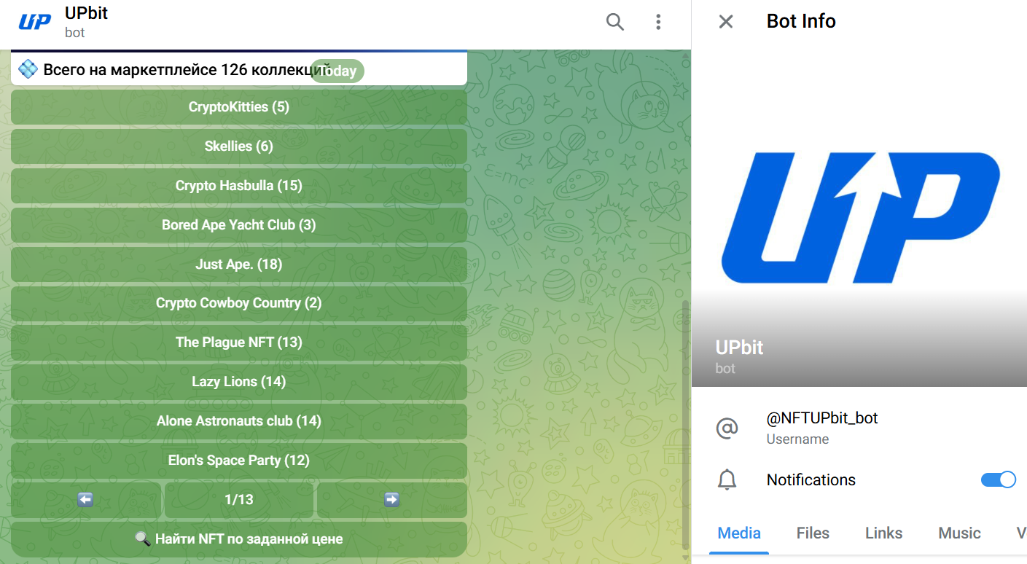Select CryptoKitties (5) collection button
This screenshot has width=1027, height=564.
coord(239,107)
